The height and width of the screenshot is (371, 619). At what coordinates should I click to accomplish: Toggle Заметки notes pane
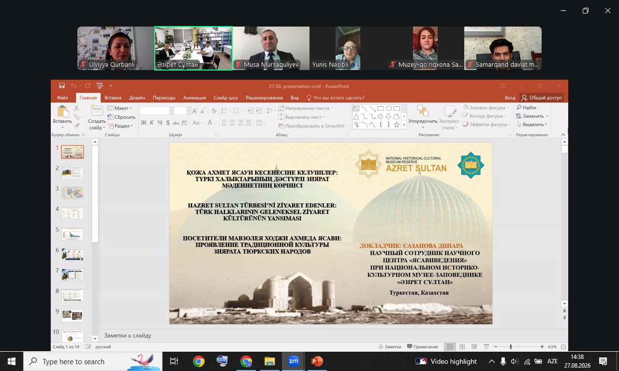click(390, 347)
